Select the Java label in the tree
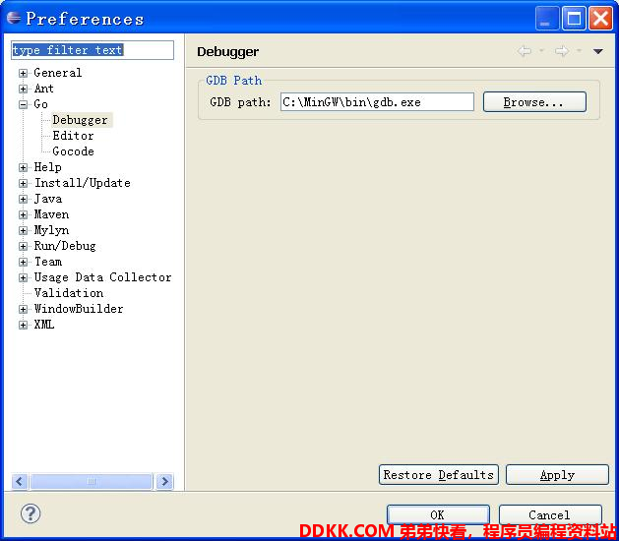 (48, 199)
